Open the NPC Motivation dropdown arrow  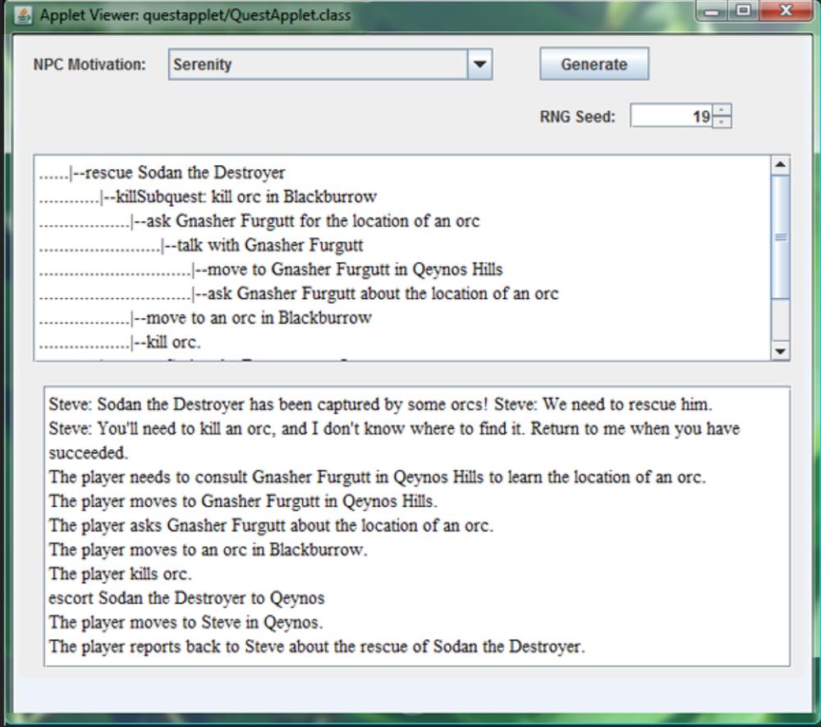[479, 64]
